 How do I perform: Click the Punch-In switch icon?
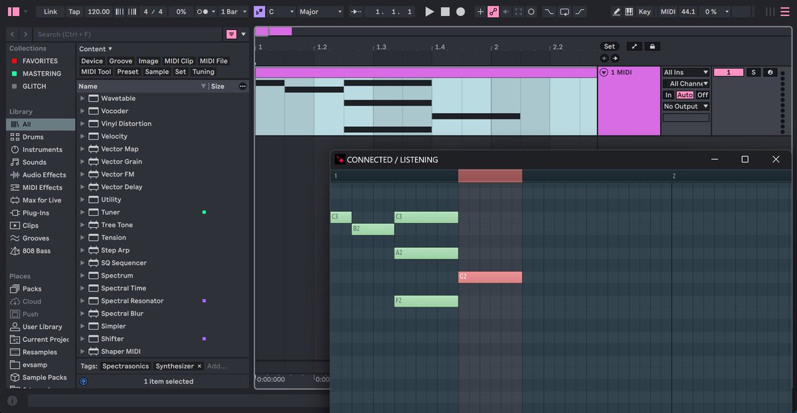(x=549, y=12)
